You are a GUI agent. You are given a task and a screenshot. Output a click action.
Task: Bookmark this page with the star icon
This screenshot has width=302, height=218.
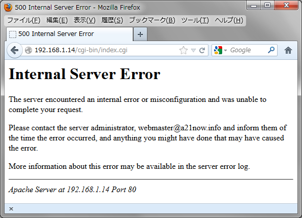(x=184, y=50)
